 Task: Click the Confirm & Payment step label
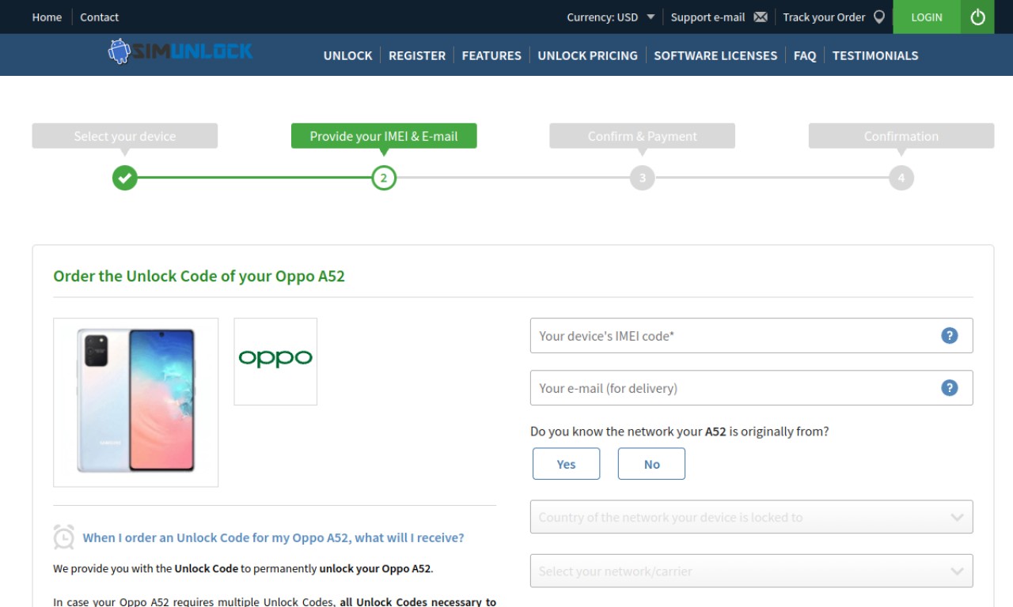pos(643,136)
